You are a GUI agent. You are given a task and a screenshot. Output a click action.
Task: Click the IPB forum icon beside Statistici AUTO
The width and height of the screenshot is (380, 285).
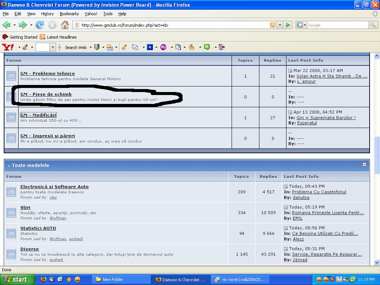point(11,233)
